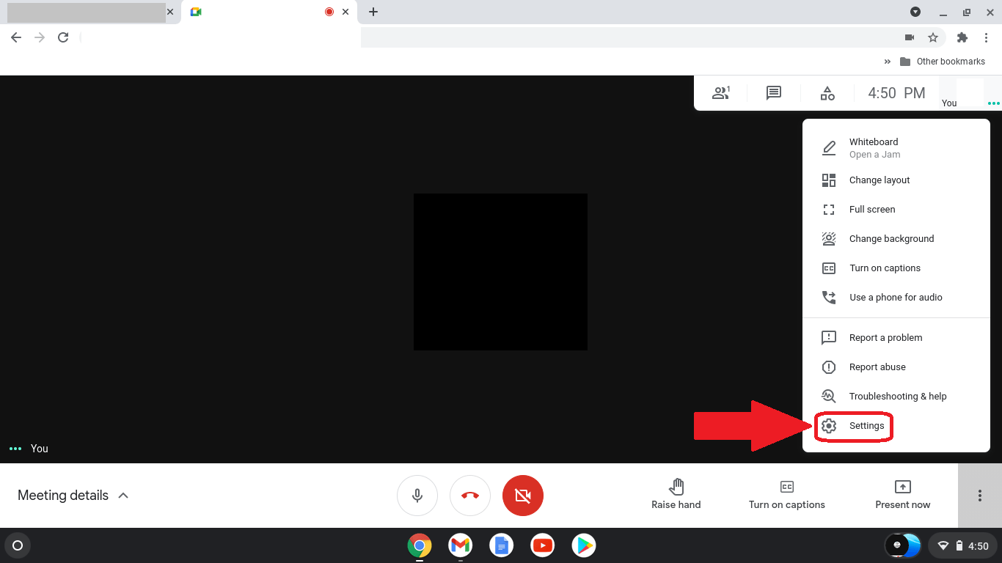Click the browser back arrow

pos(16,37)
